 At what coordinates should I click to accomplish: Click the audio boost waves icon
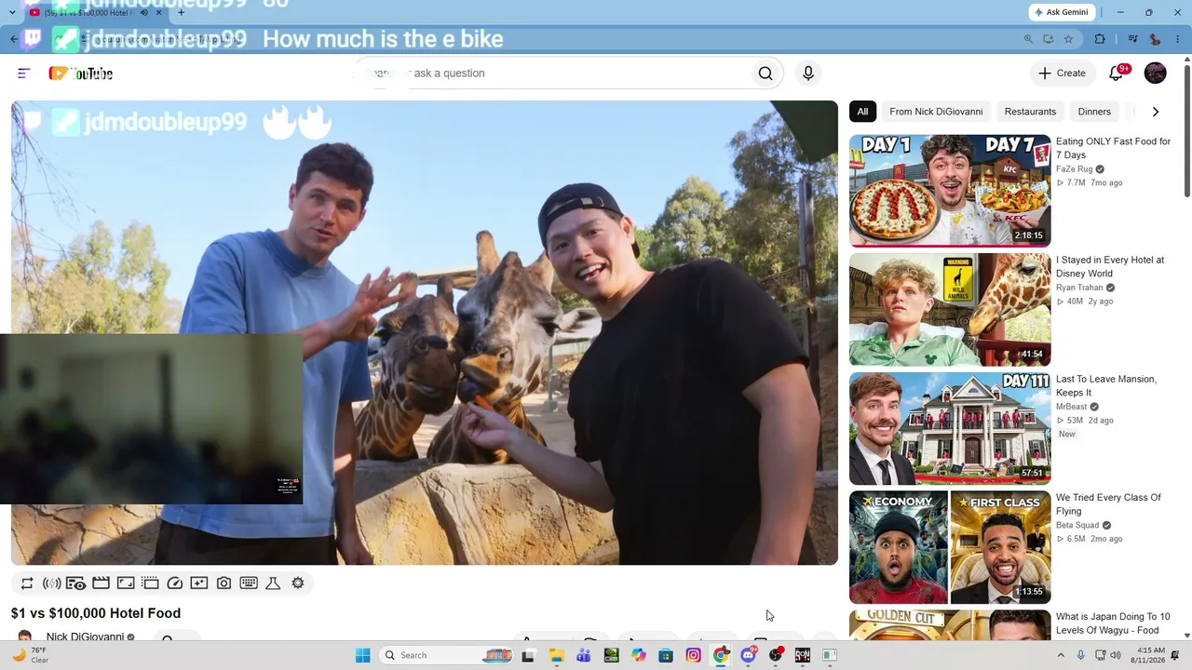(52, 583)
